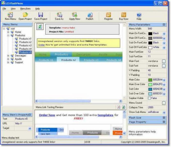Viewport: 171px width, 147px height.
Task: Click the stop icon in Menu Link Testing Preview
Action: tap(119, 107)
